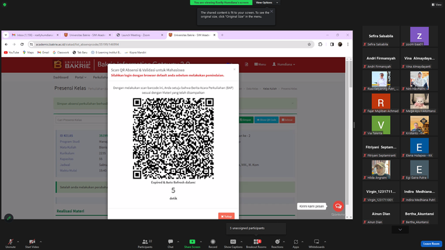Image resolution: width=445 pixels, height=250 pixels.
Task: Click the Record icon
Action: (213, 242)
